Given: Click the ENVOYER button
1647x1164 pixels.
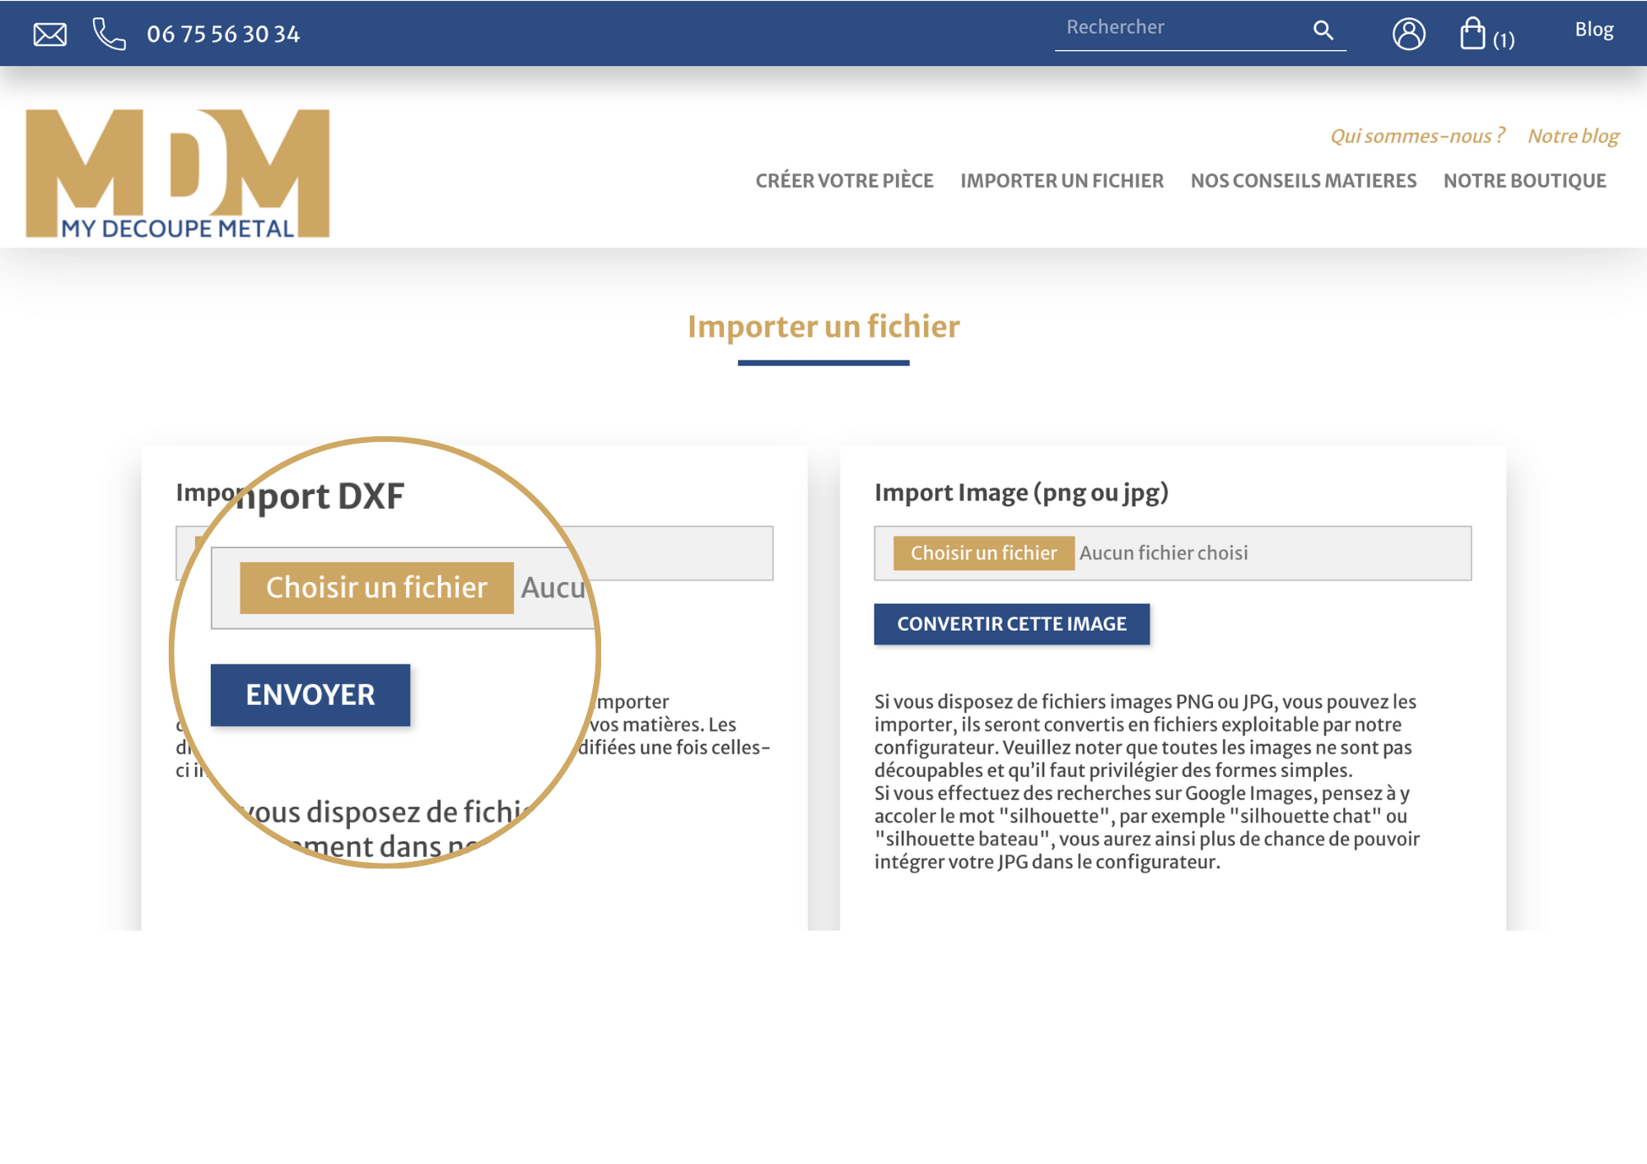Looking at the screenshot, I should [310, 695].
